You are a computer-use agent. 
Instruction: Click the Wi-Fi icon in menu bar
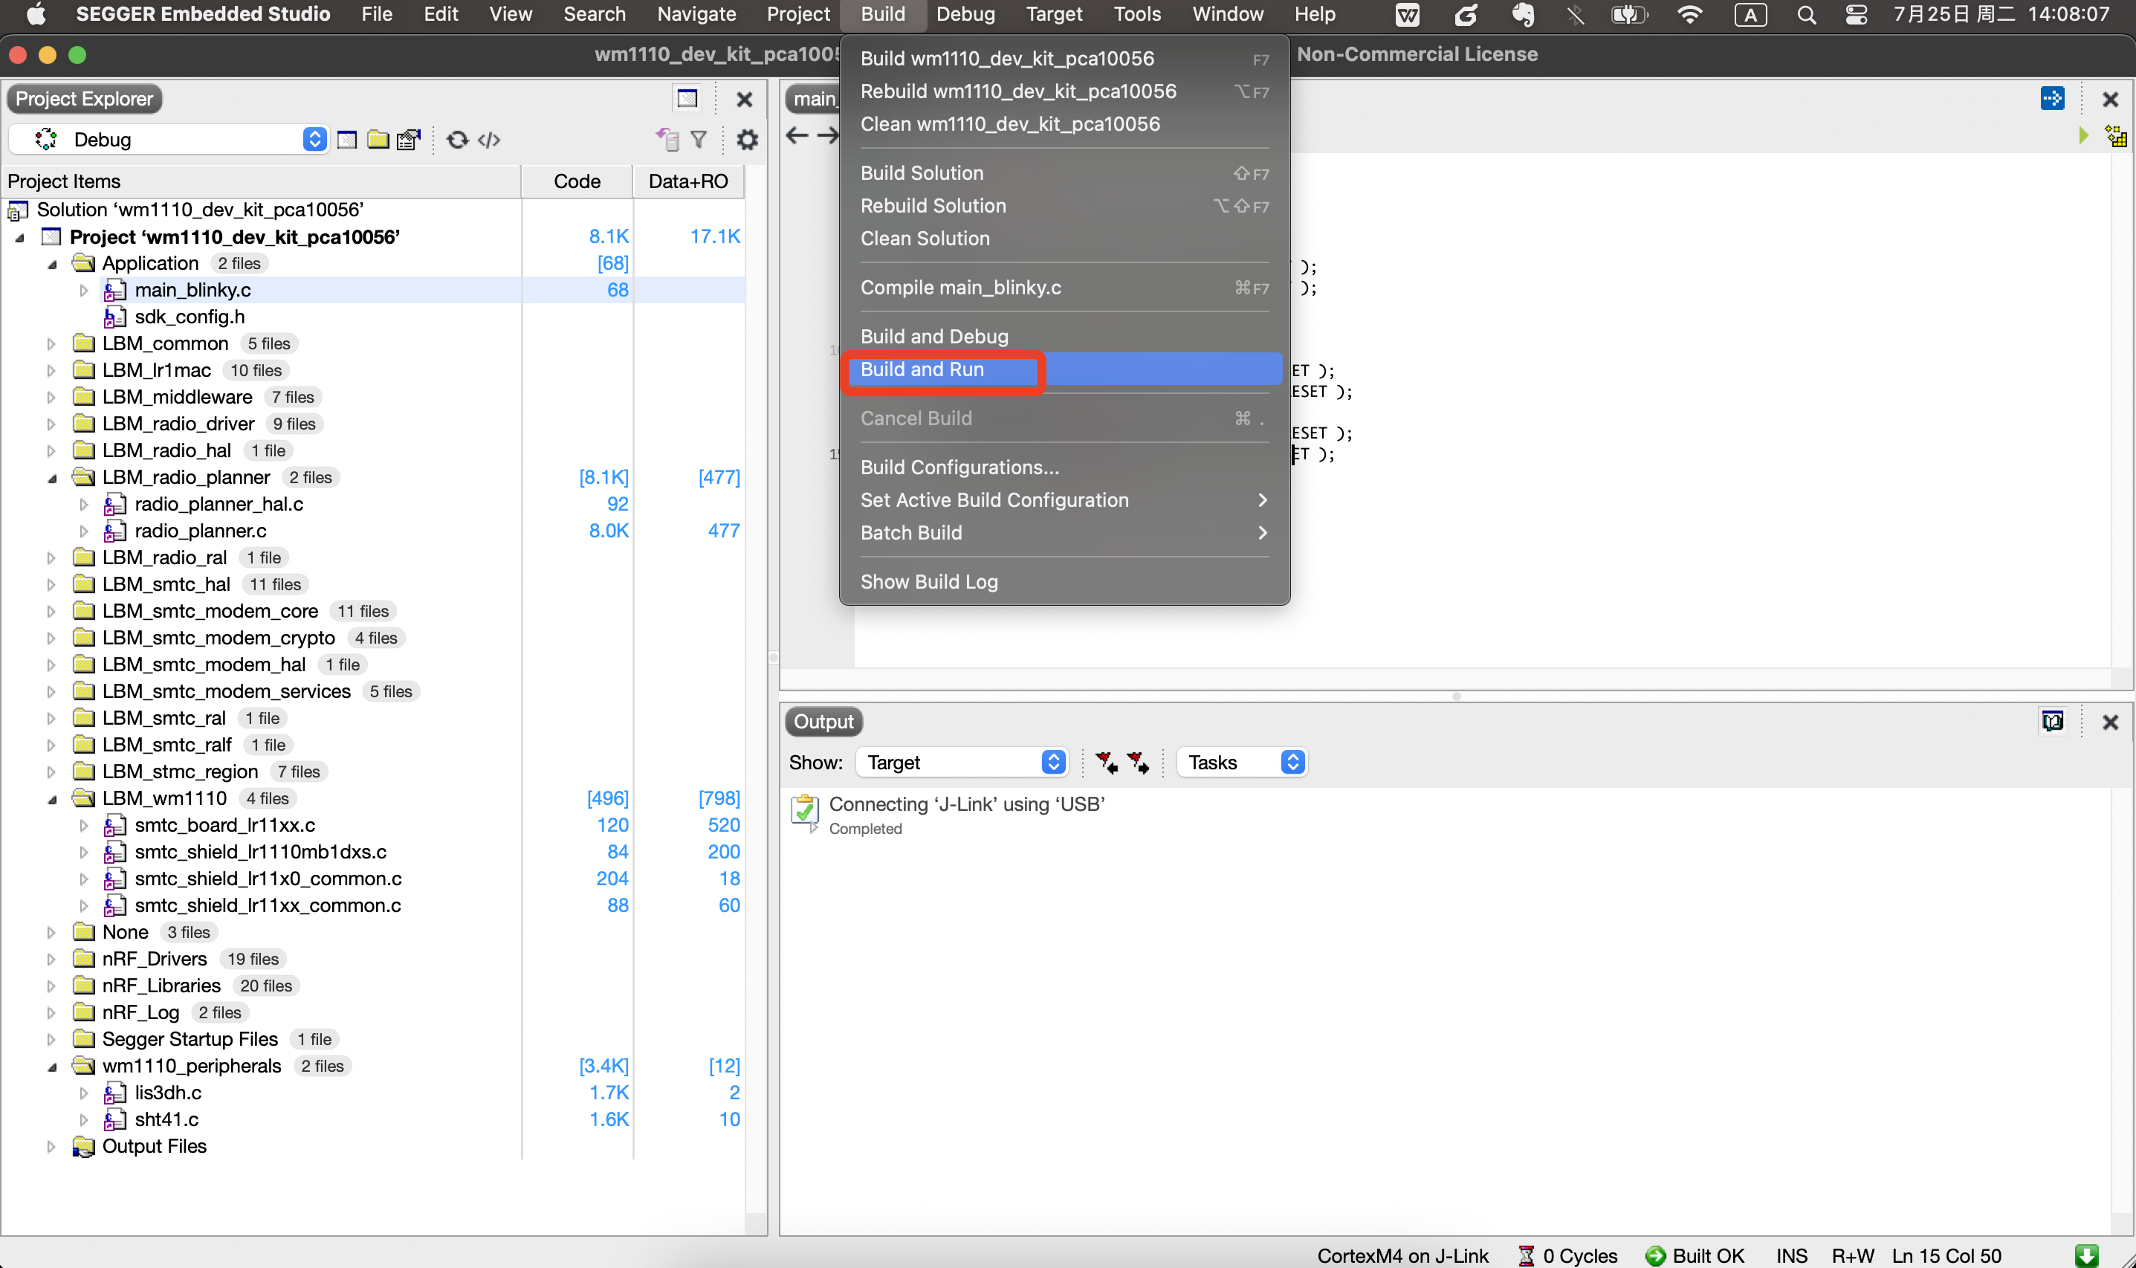(1690, 15)
